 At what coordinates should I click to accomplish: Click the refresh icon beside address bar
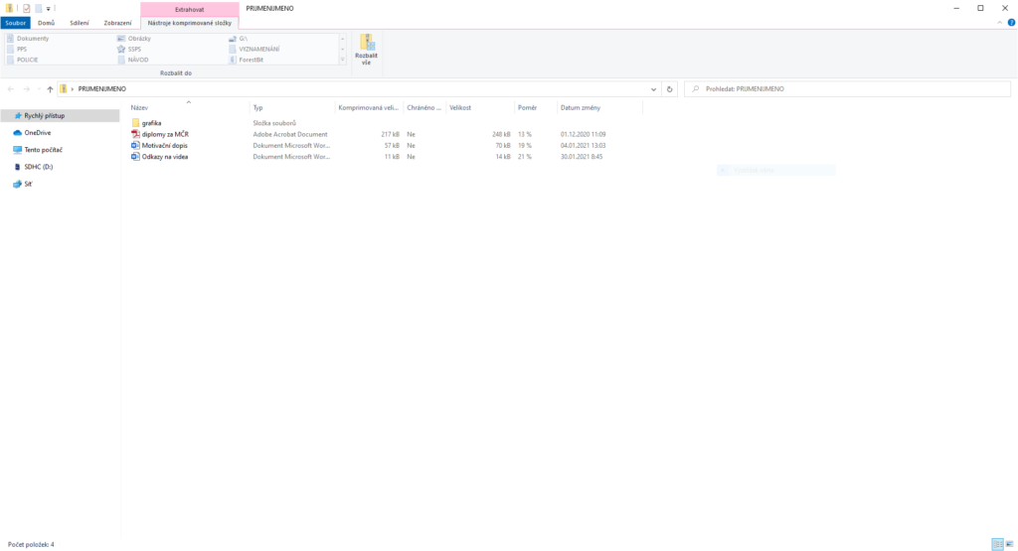(670, 89)
